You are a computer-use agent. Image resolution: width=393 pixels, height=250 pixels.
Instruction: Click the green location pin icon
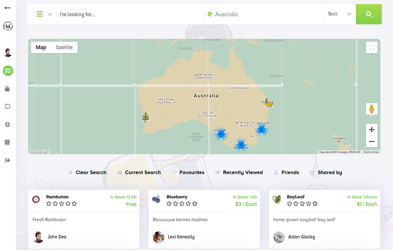[x=210, y=14]
